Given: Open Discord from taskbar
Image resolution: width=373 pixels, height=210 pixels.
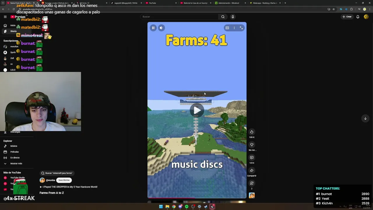Looking at the screenshot, I should click(x=180, y=206).
